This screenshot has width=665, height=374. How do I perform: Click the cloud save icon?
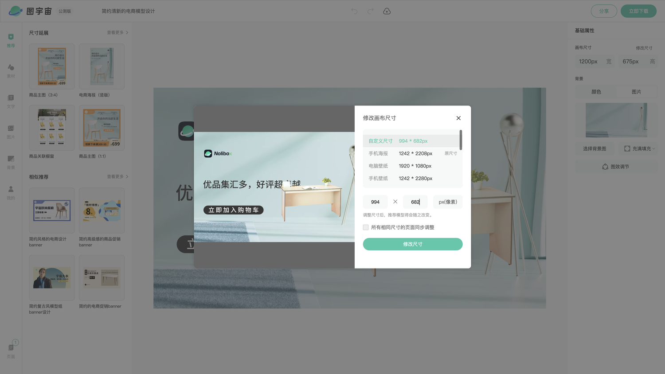387,11
